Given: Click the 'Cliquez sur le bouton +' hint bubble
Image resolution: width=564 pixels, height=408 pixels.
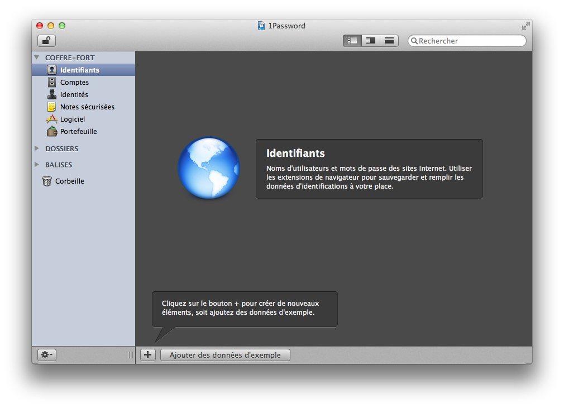Looking at the screenshot, I should [245, 309].
